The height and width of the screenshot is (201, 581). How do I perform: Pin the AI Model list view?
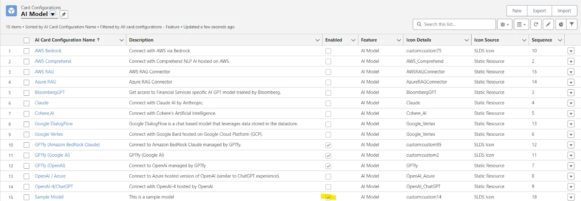(x=64, y=14)
